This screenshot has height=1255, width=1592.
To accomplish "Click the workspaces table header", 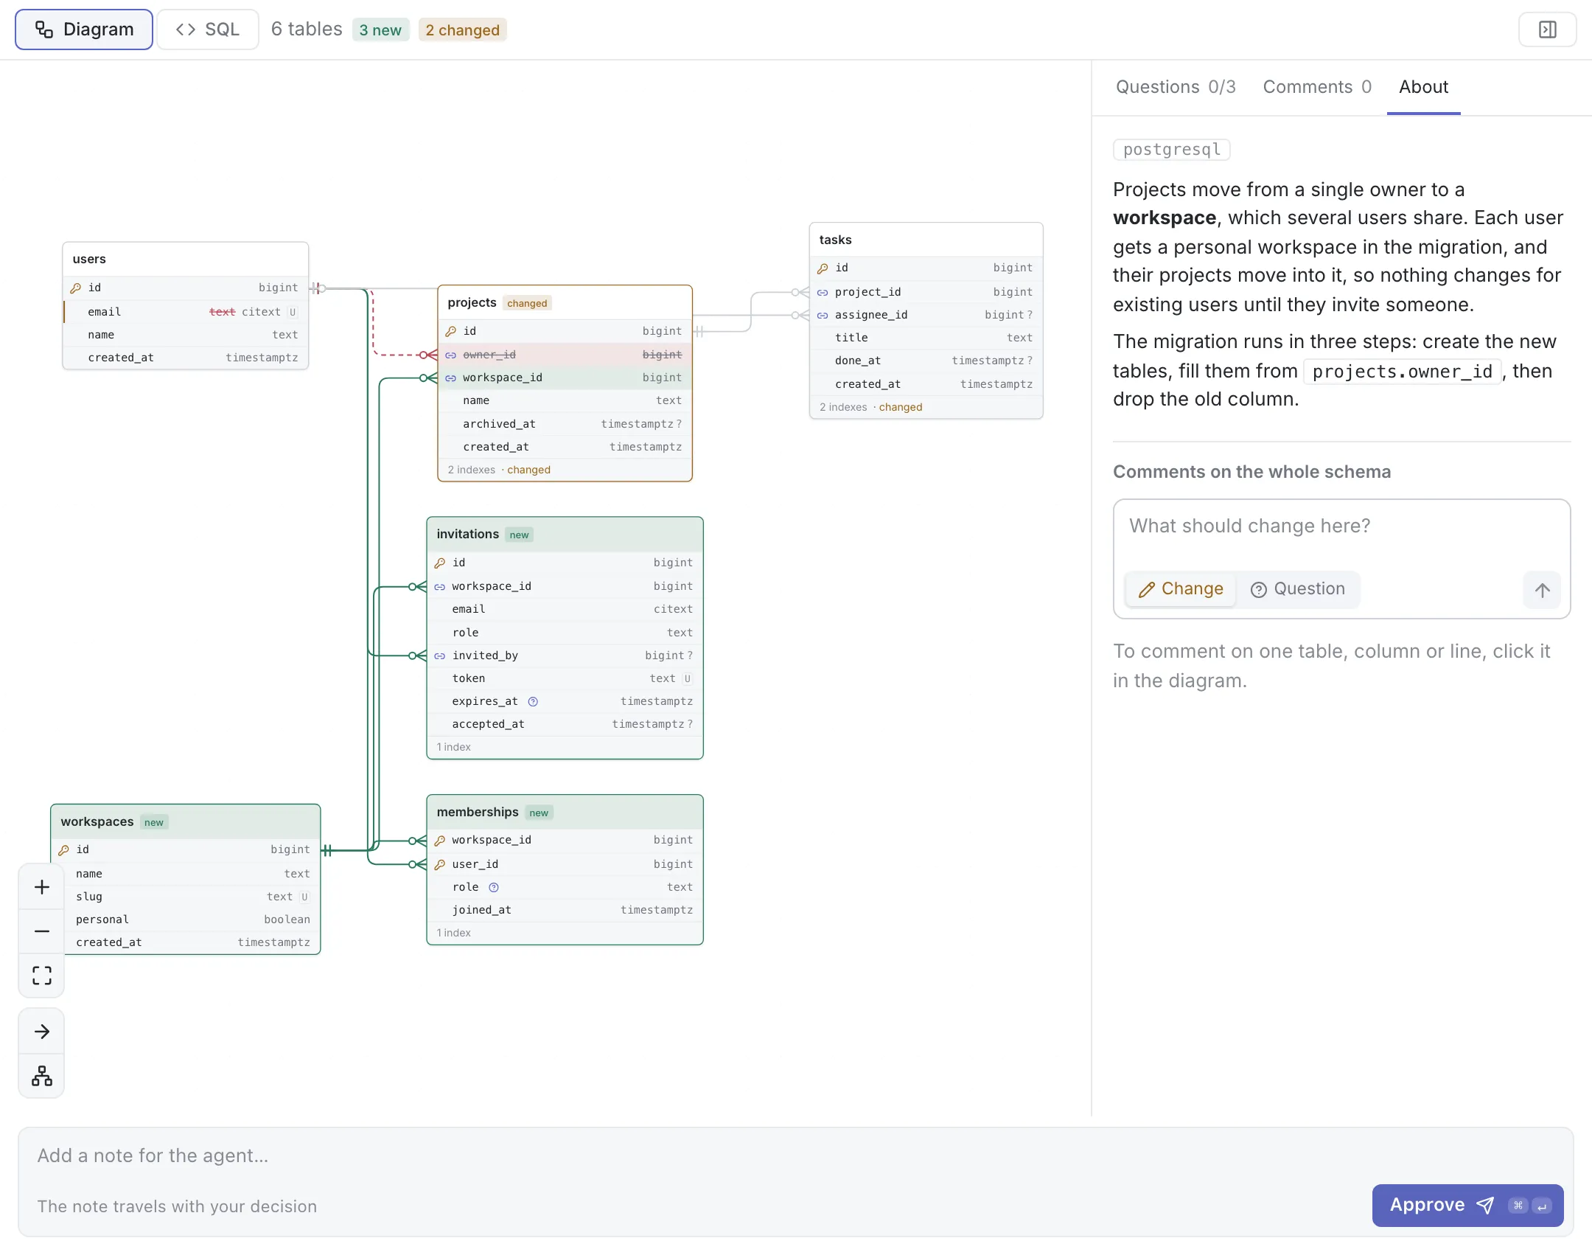I will pos(186,821).
